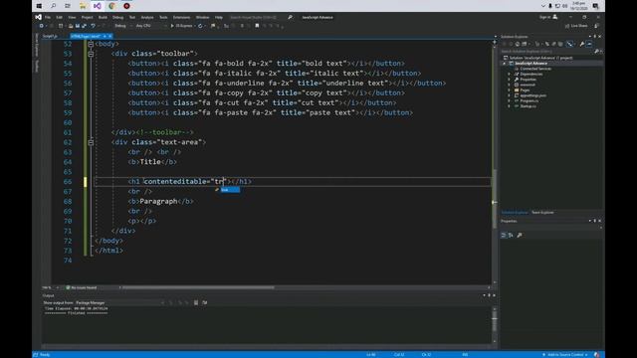Open Chrome from the taskbar
The width and height of the screenshot is (637, 358).
coord(111,6)
